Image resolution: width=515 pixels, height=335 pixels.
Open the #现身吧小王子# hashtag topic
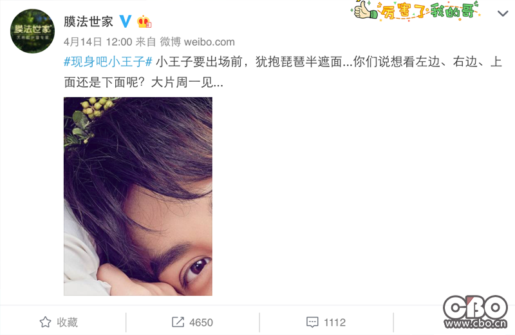(x=108, y=61)
